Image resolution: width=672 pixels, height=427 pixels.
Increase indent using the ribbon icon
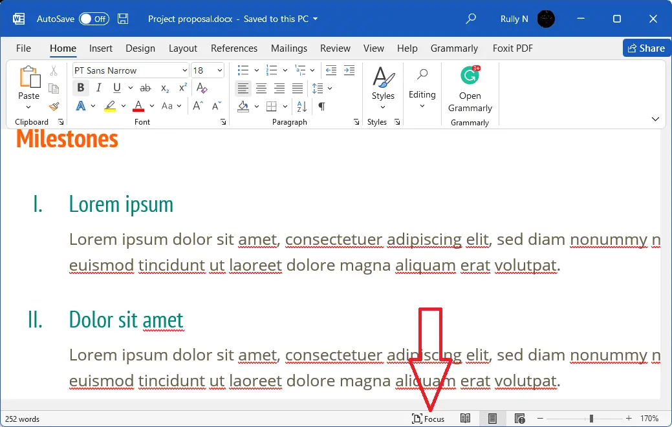click(x=349, y=70)
